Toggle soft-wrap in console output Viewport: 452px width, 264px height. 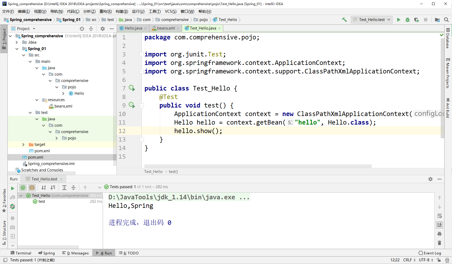(x=439, y=216)
